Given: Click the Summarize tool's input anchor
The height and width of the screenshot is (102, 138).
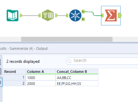Looking at the screenshot, I should coord(103,16).
